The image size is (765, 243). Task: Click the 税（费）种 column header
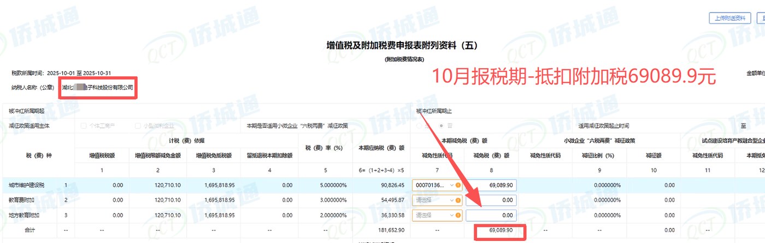click(x=38, y=155)
